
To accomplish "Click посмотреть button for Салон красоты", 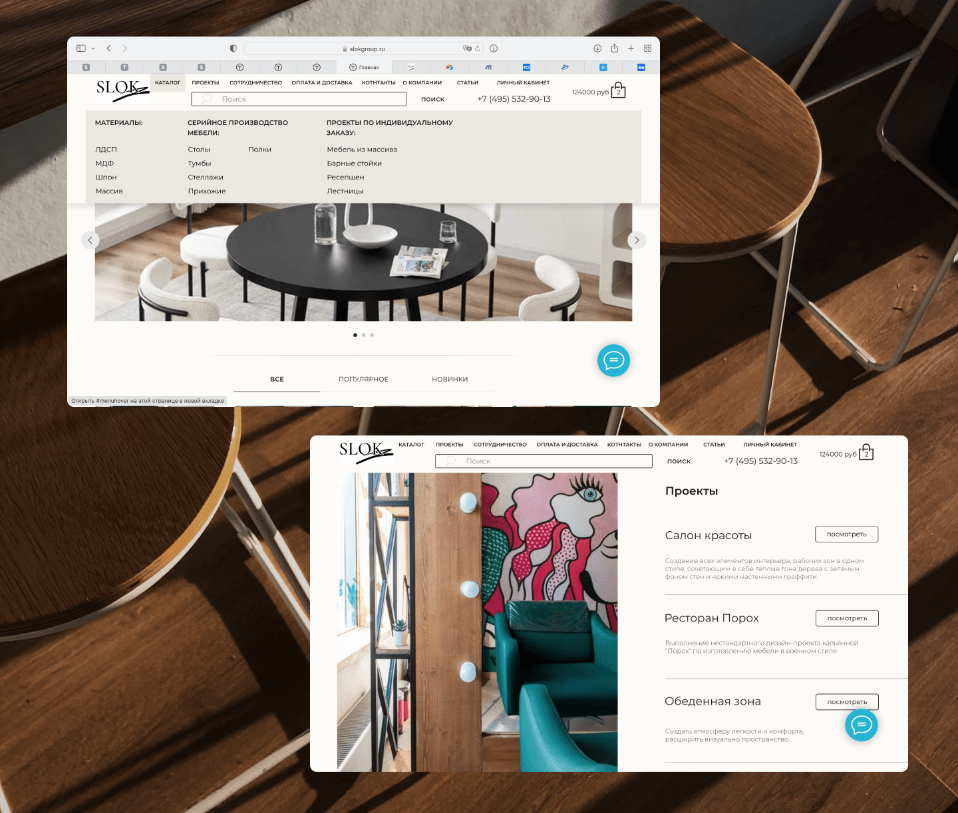I will pyautogui.click(x=846, y=534).
